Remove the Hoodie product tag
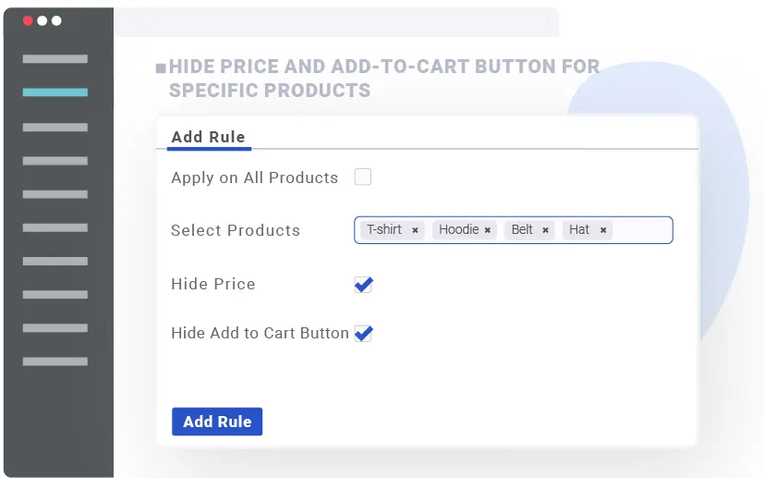 coord(488,230)
